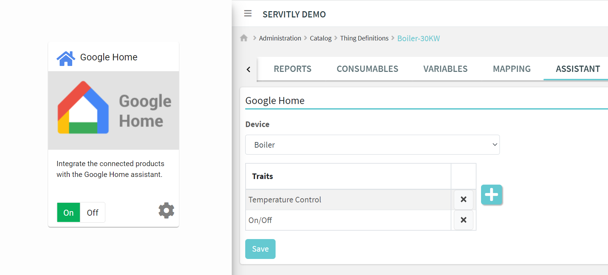Click the integration description text
Image resolution: width=608 pixels, height=275 pixels.
(x=110, y=169)
